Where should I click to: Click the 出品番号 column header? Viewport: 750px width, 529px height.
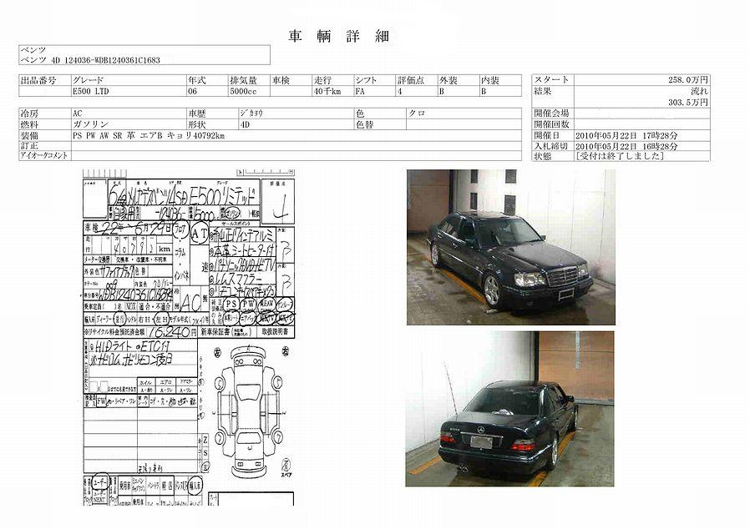(x=38, y=80)
